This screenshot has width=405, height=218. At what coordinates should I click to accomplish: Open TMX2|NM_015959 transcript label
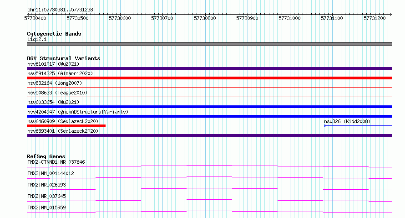click(46, 208)
